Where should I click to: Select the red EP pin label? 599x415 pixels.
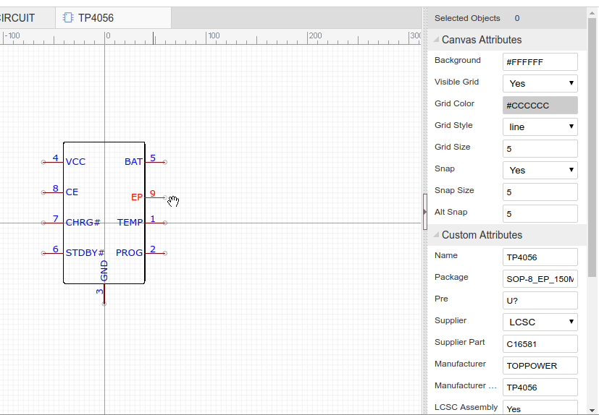[137, 197]
